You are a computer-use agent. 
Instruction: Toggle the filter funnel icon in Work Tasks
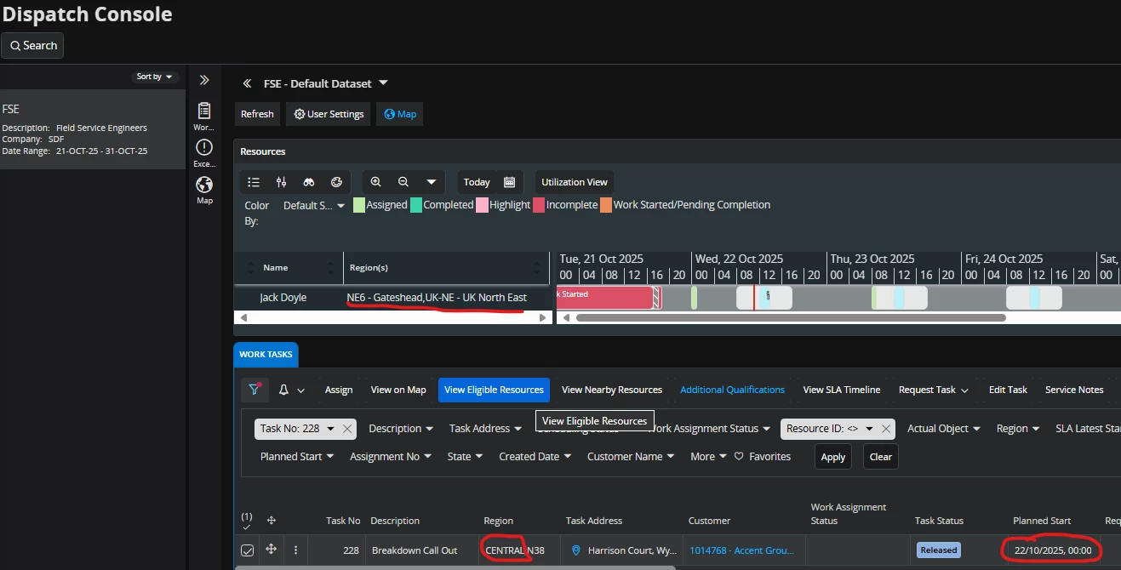[255, 390]
